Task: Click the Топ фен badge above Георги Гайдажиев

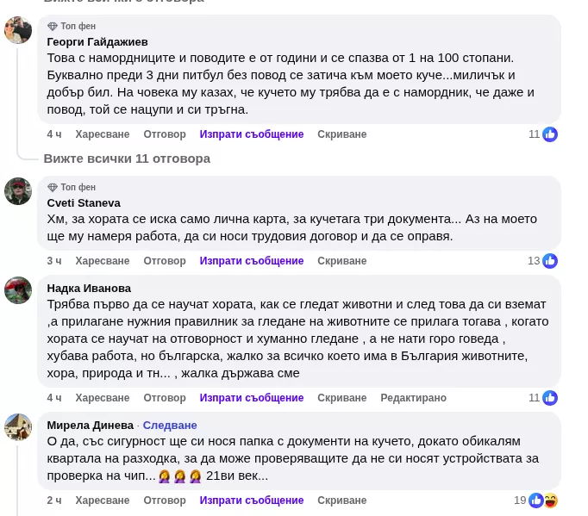Action: (72, 26)
